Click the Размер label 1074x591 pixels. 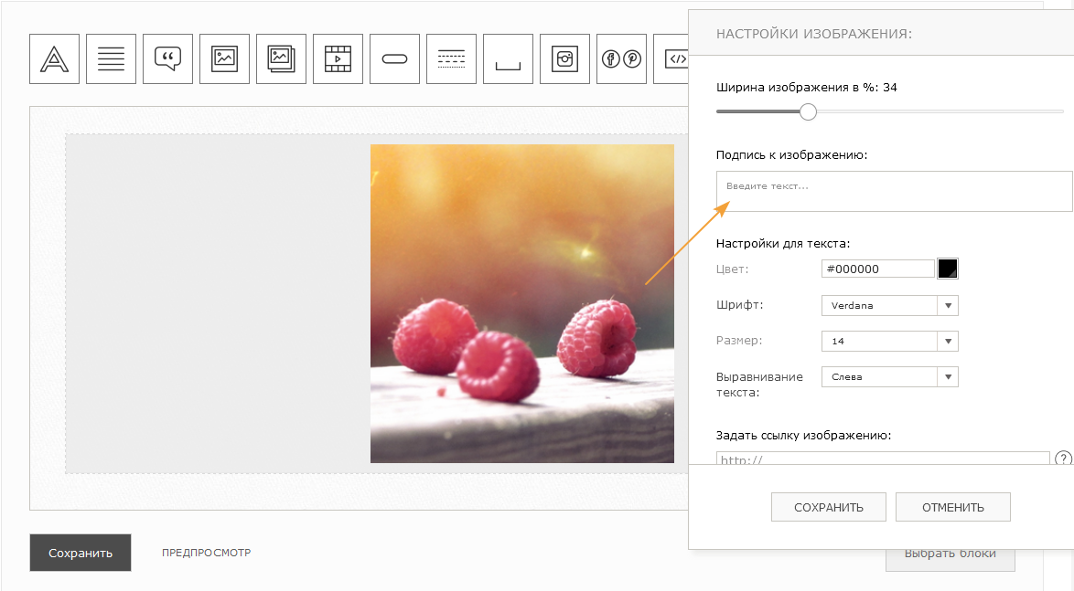739,341
